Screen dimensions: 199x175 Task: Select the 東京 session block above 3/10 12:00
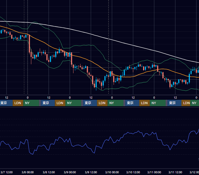(x=132, y=103)
